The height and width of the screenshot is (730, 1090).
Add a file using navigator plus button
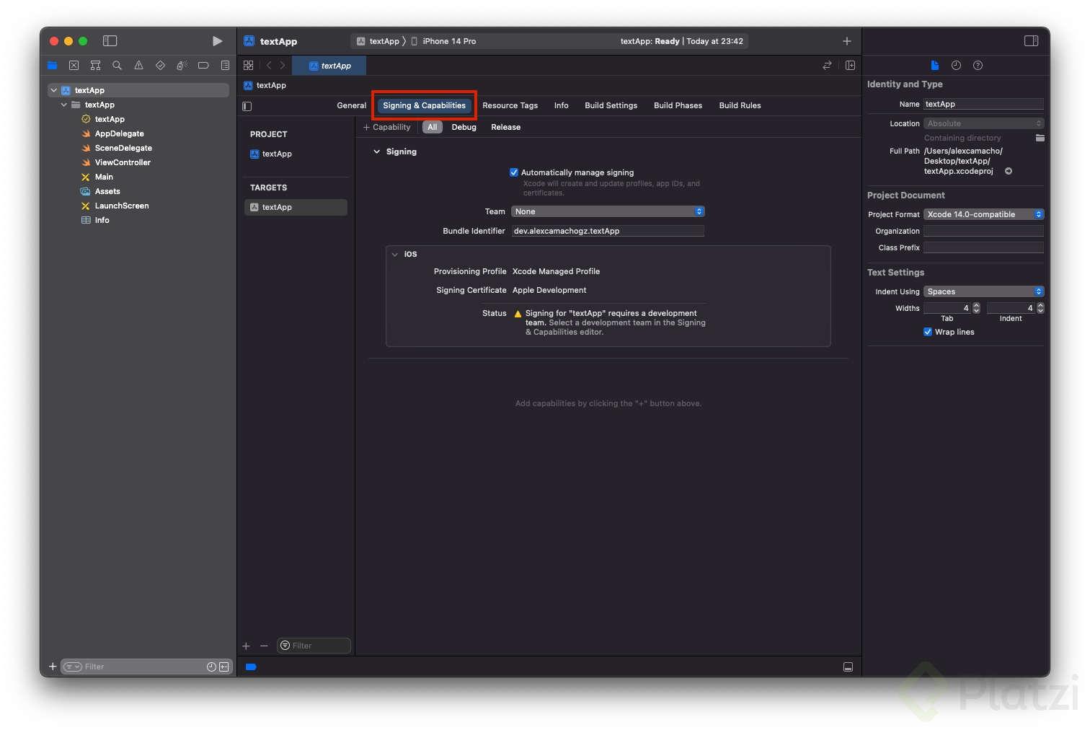[x=53, y=667]
